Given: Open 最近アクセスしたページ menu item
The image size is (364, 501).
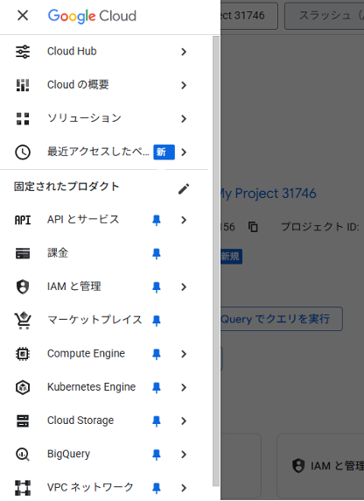Looking at the screenshot, I should click(x=104, y=152).
